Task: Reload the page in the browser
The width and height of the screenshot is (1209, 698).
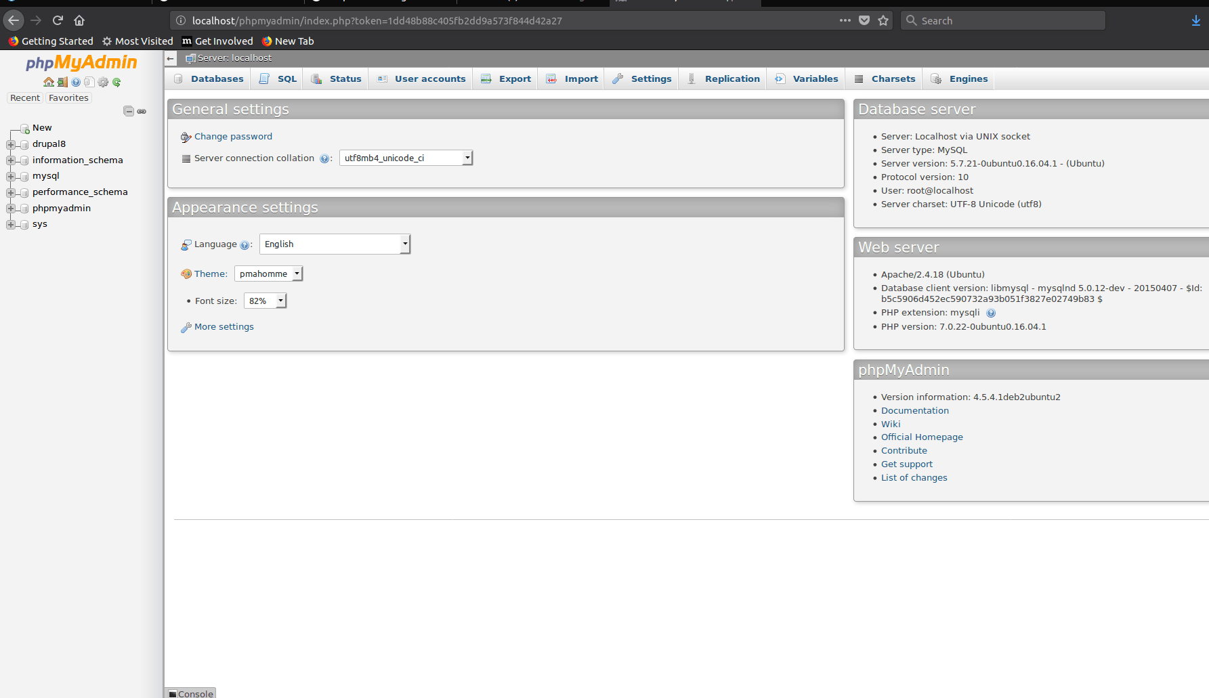Action: tap(58, 20)
